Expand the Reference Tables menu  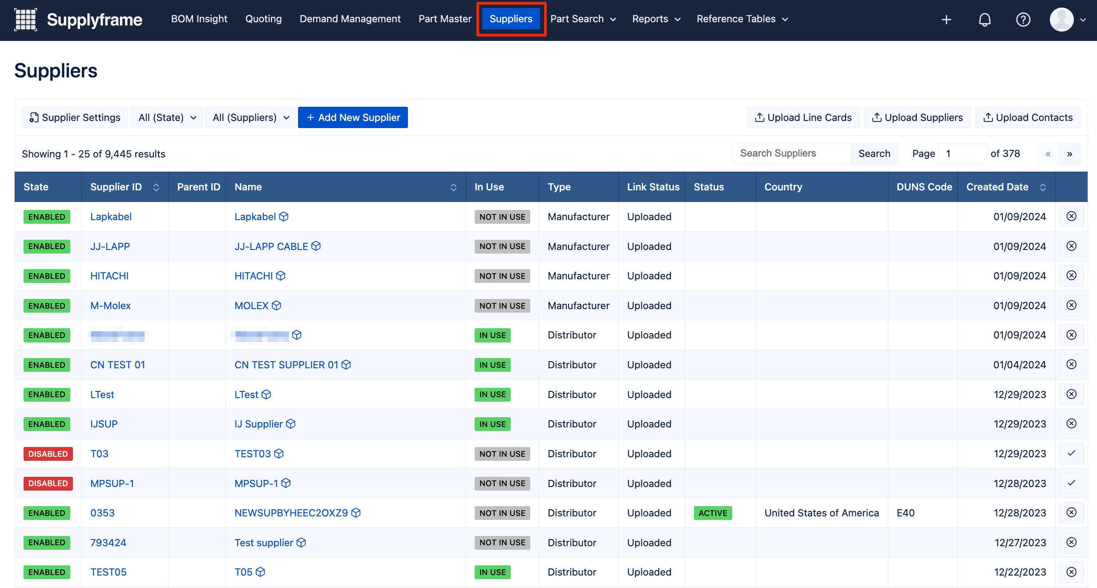pos(742,19)
